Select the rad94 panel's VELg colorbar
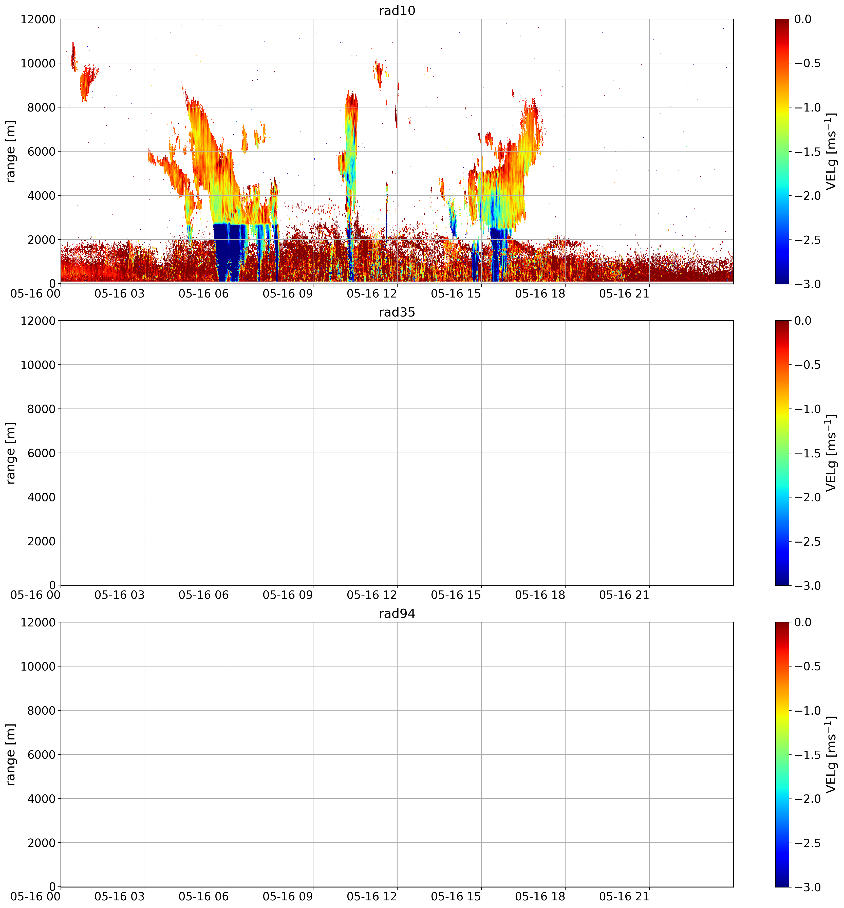The image size is (844, 908). coord(782,754)
